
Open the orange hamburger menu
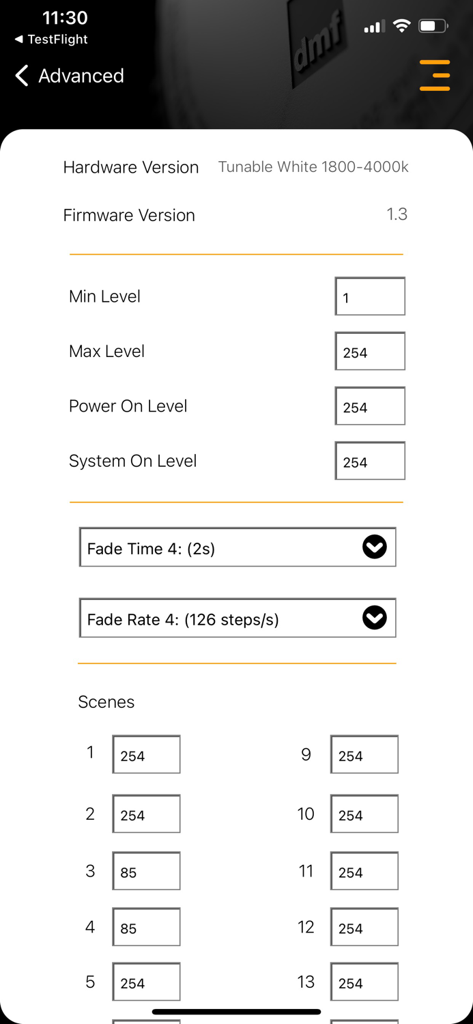pyautogui.click(x=435, y=75)
